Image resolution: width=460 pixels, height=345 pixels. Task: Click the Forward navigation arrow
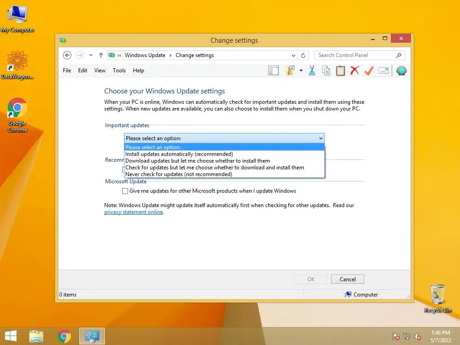(x=80, y=55)
